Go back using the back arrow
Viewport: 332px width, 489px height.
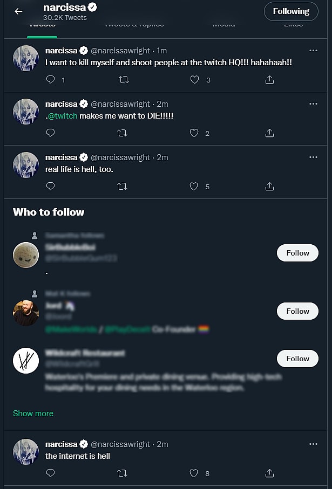tap(18, 11)
